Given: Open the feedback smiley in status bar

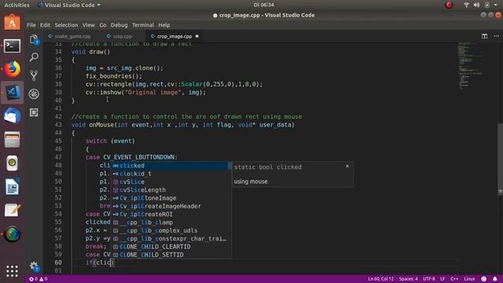Looking at the screenshot, I should click(484, 279).
